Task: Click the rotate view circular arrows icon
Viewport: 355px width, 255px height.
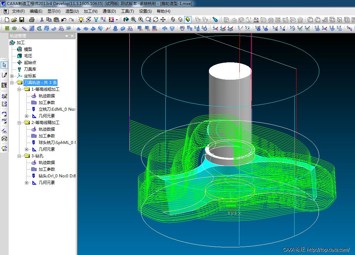Action: click(x=155, y=20)
